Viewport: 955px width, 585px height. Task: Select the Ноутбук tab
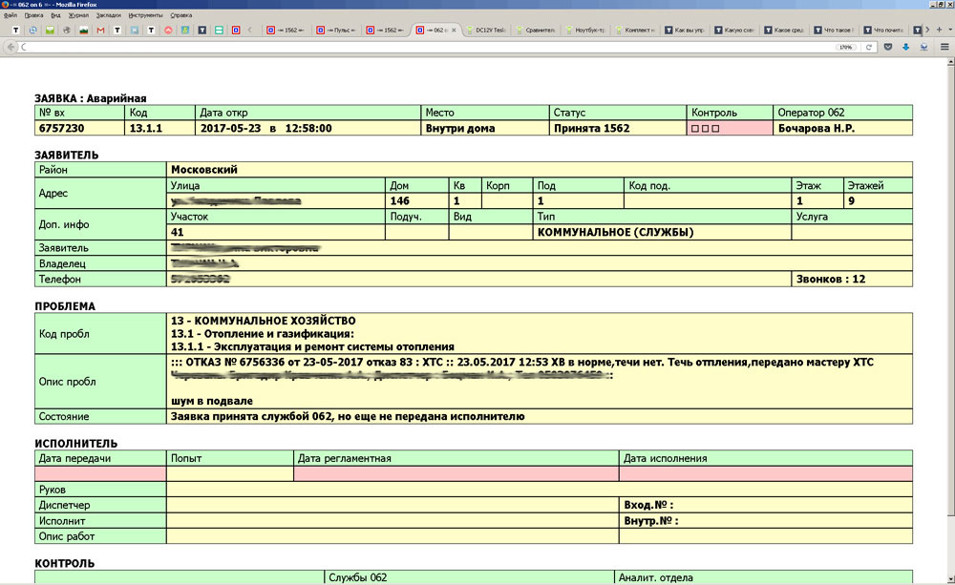pos(588,30)
